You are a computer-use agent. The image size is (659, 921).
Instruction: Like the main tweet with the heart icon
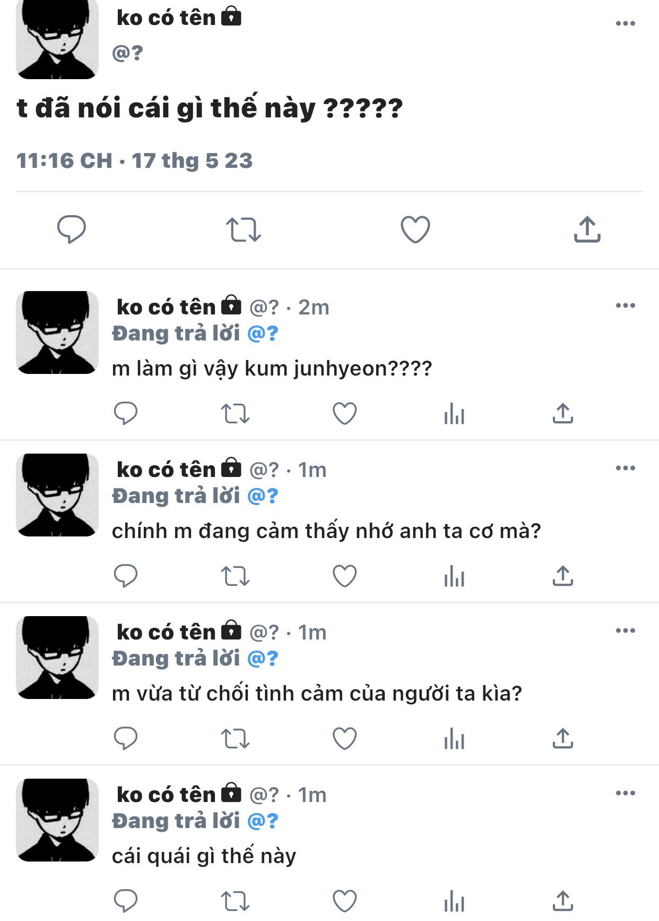415,229
